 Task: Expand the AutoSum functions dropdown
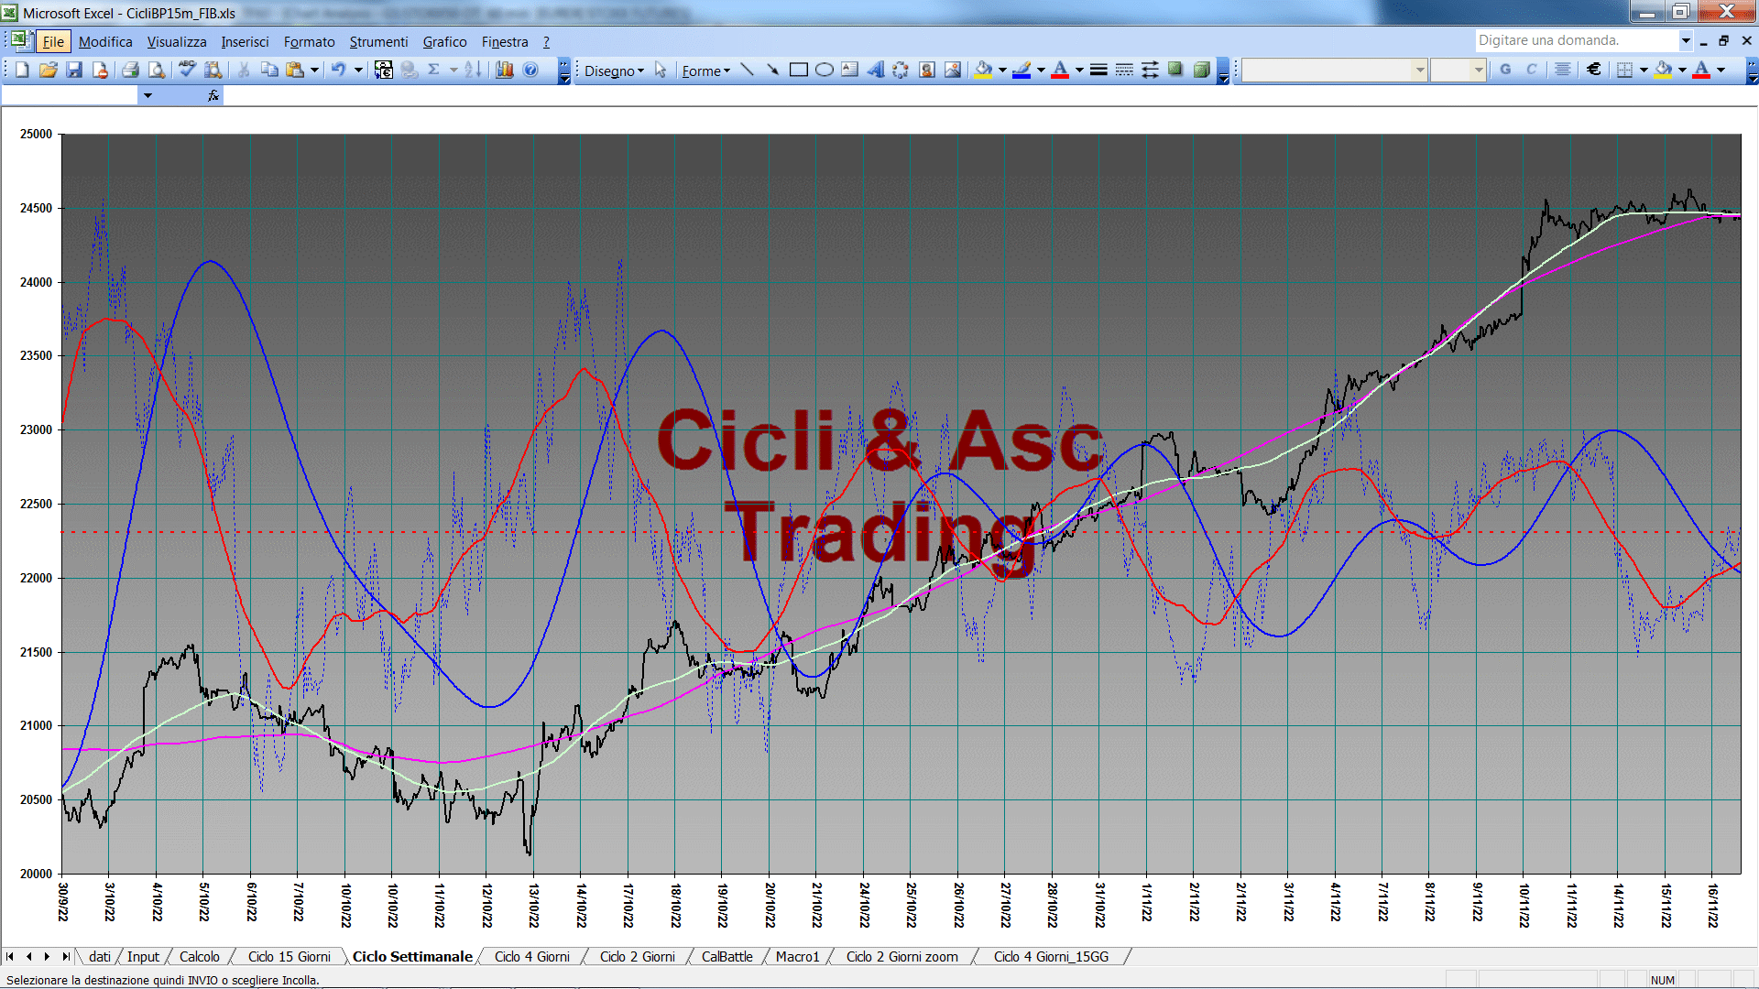[453, 70]
